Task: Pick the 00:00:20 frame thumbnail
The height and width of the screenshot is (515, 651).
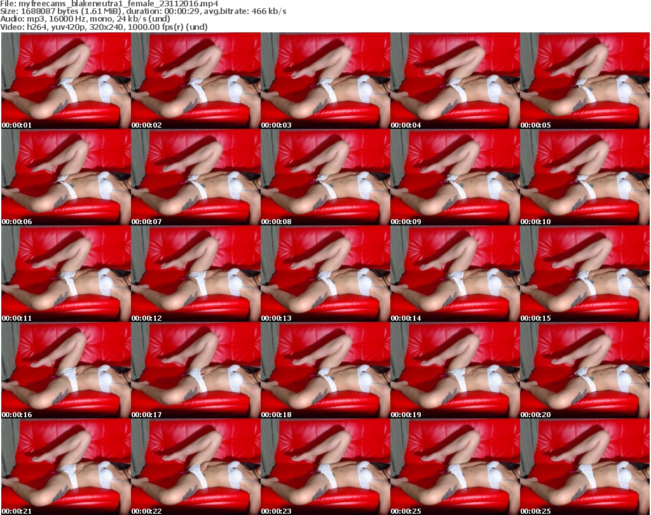Action: point(585,371)
